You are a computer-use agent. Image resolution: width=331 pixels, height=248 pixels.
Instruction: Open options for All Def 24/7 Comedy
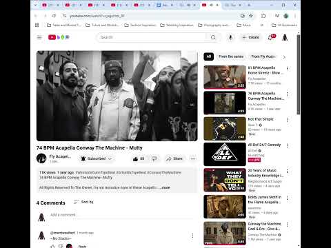tap(287, 145)
